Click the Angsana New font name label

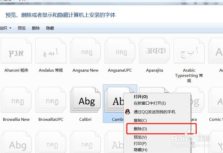point(86,70)
